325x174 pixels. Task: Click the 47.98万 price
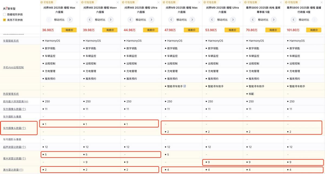[170, 30]
